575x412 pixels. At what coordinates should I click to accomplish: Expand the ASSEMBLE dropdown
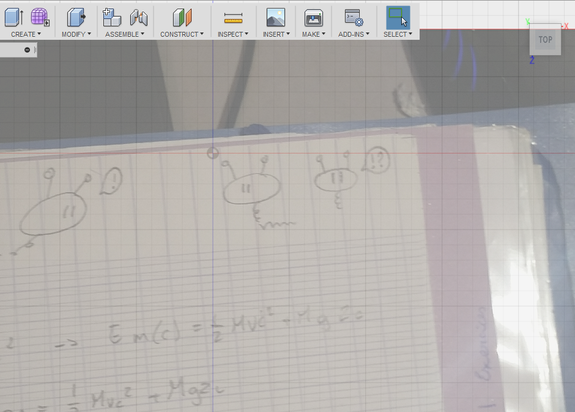(125, 34)
